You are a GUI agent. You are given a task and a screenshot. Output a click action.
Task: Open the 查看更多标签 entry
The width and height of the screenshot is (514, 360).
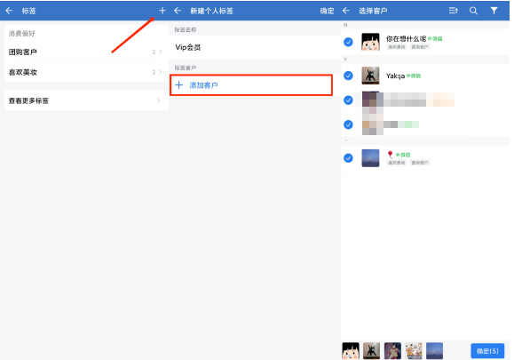pyautogui.click(x=86, y=100)
